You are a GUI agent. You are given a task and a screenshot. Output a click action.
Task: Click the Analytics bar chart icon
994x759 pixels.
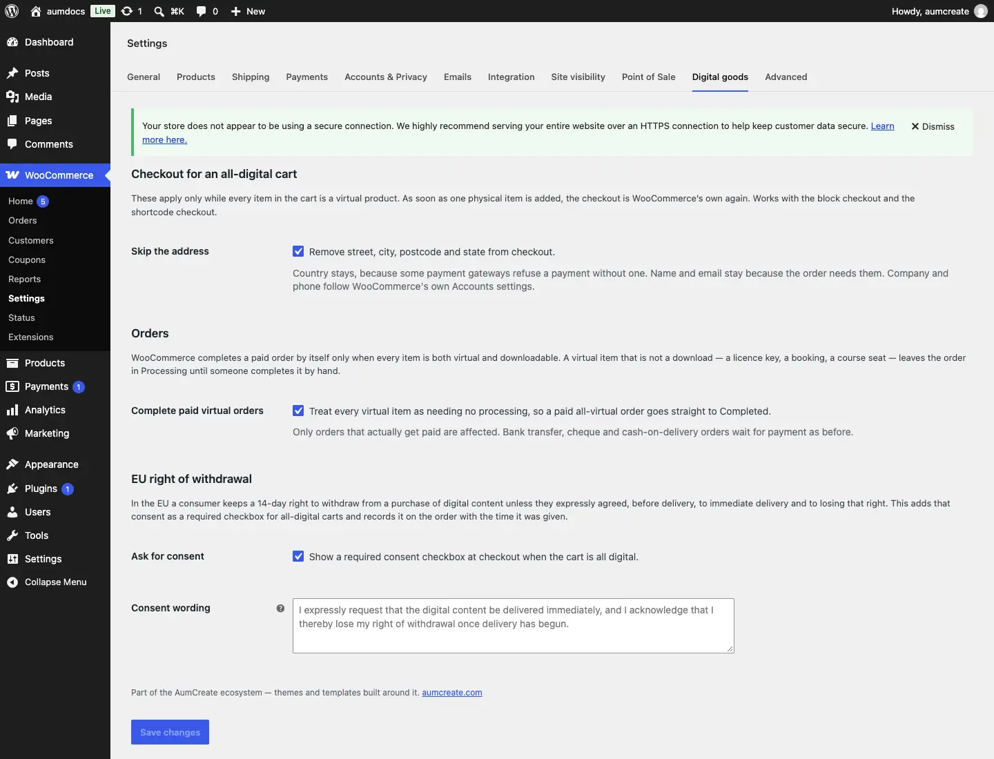(12, 410)
